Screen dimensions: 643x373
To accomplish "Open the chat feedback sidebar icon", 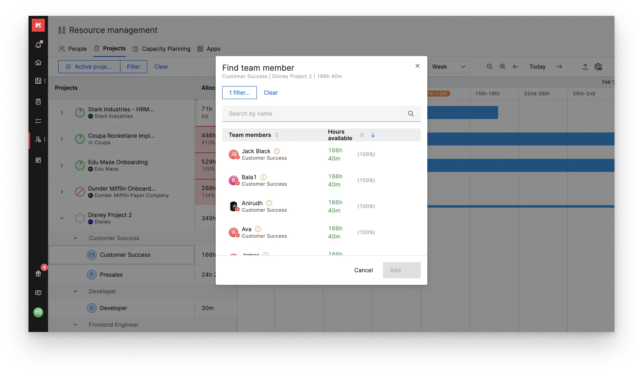I will (x=38, y=293).
